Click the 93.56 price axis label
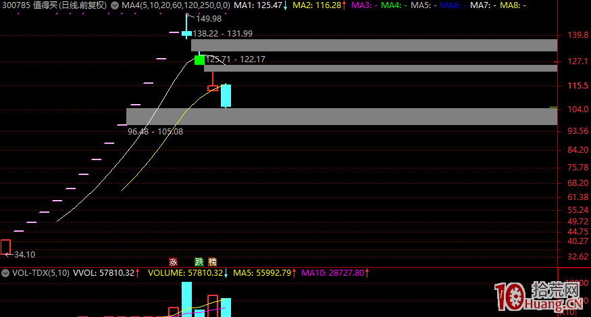Image resolution: width=591 pixels, height=317 pixels. [578, 131]
